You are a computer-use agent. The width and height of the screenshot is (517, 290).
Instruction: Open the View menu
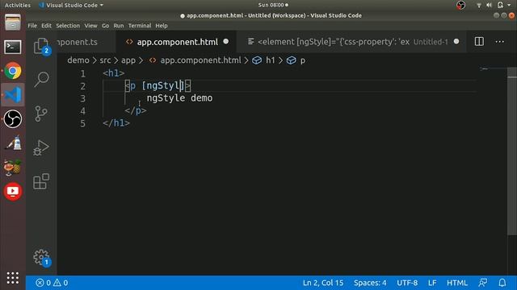point(90,26)
